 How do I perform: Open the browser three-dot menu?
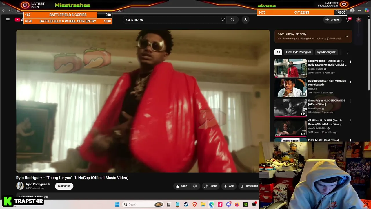(x=359, y=11)
